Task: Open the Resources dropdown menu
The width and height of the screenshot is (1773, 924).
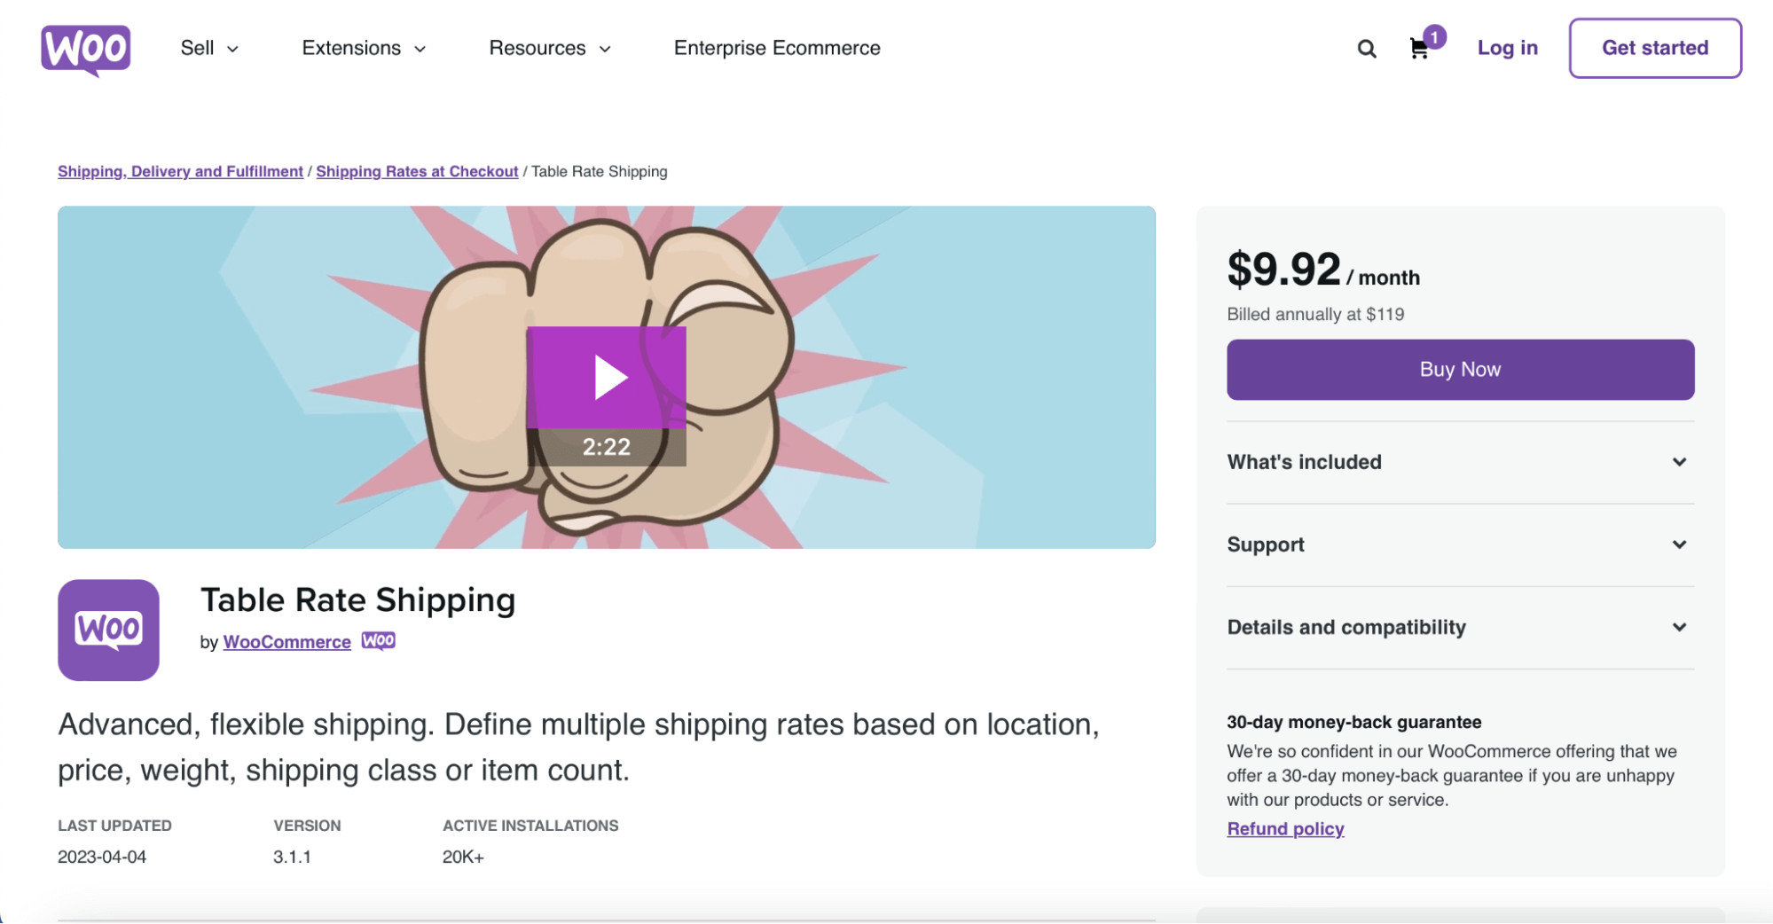Action: coord(550,48)
